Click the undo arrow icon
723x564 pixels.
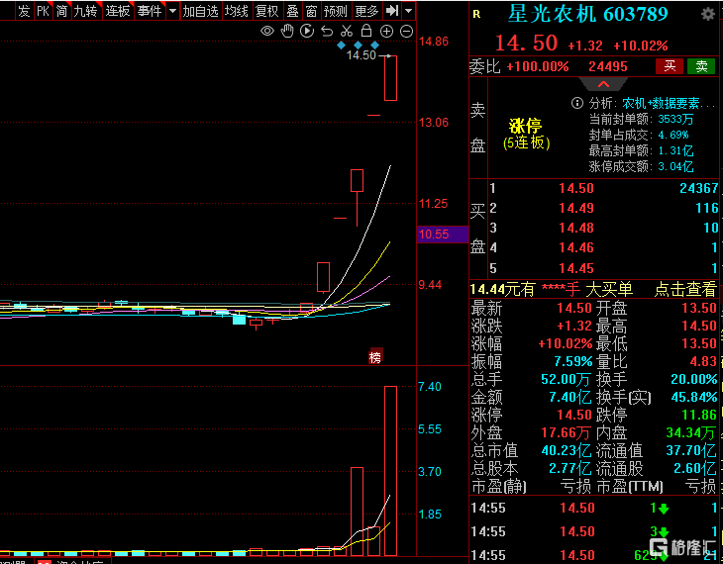tap(327, 32)
